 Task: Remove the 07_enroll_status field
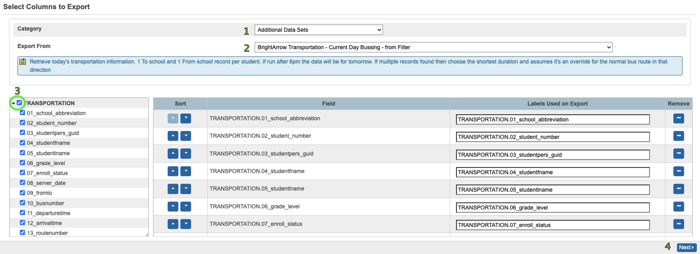(x=679, y=224)
